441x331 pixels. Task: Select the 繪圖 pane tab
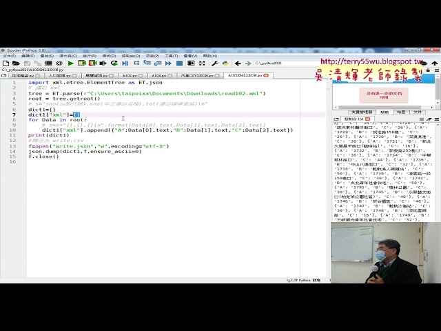point(400,112)
